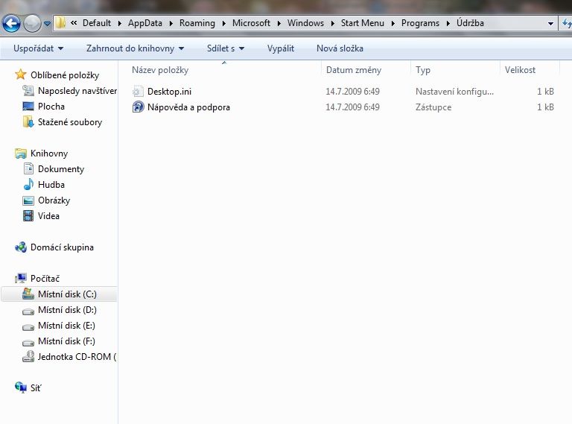Click the Nastavení konfigu... type cell
Screen dimensions: 572x424
[x=454, y=92]
